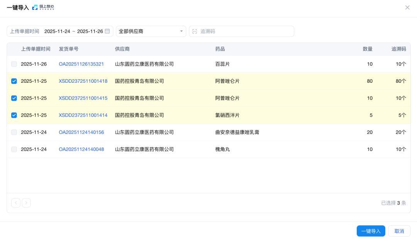
Task: Go to previous page arrow
Action: (16, 203)
